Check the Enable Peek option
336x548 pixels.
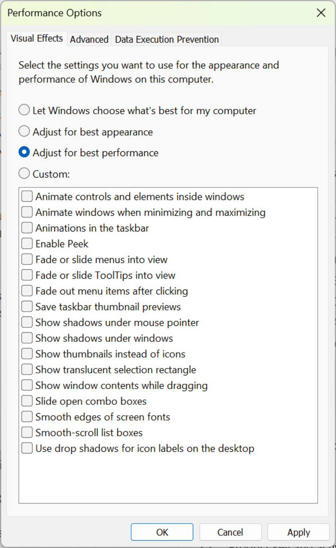click(27, 243)
